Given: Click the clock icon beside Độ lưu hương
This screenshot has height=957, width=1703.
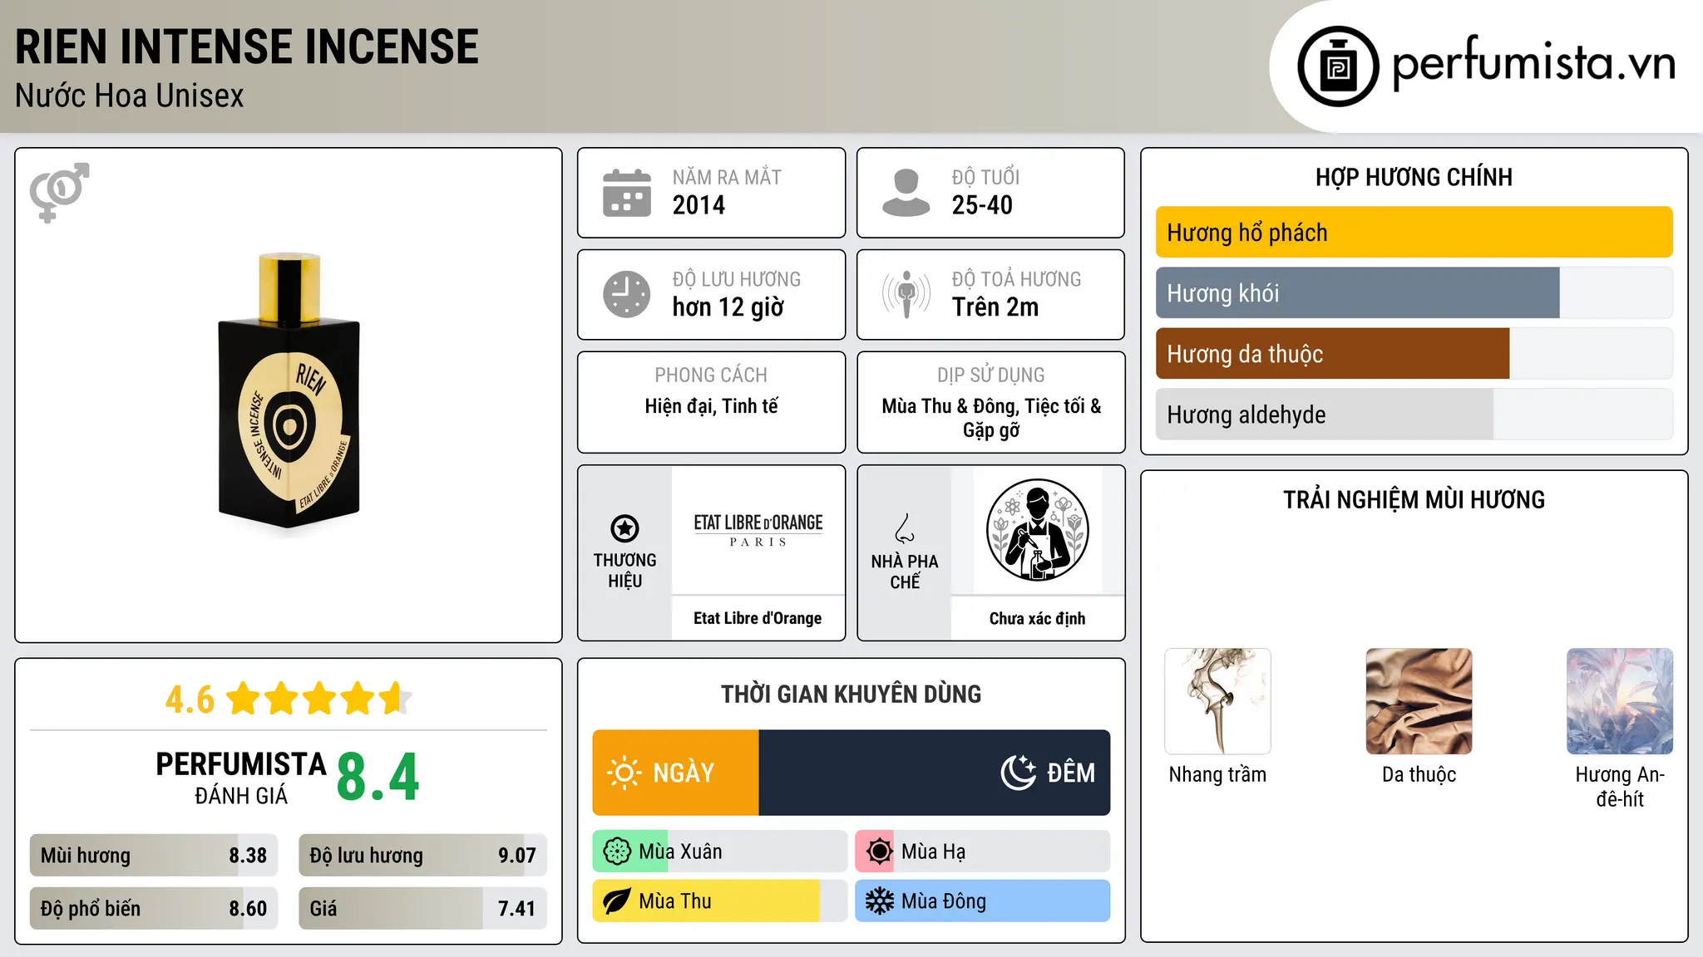Looking at the screenshot, I should coord(627,294).
